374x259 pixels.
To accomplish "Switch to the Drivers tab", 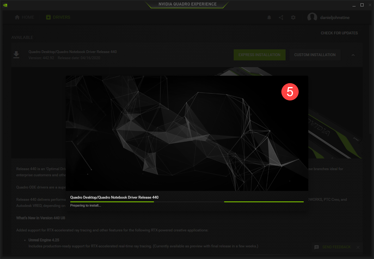I will [x=58, y=17].
